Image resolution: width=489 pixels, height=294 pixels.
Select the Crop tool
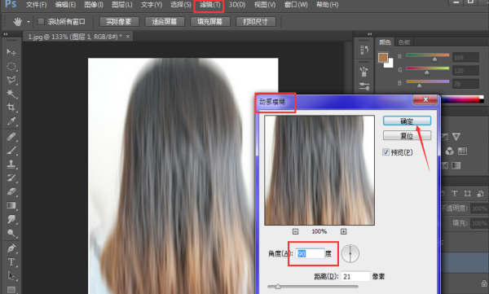click(x=11, y=108)
